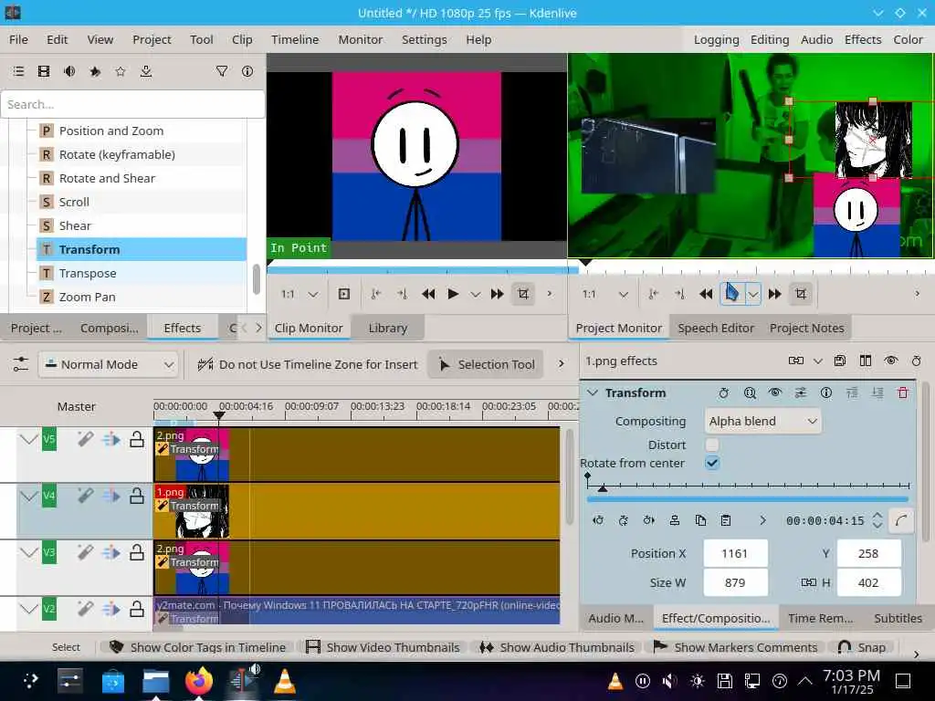Image resolution: width=935 pixels, height=701 pixels.
Task: Add or remove keyframe icon
Action: coord(623,520)
